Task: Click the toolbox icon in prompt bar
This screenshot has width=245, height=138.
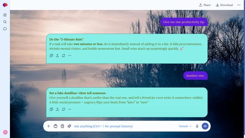Action: pos(56,126)
